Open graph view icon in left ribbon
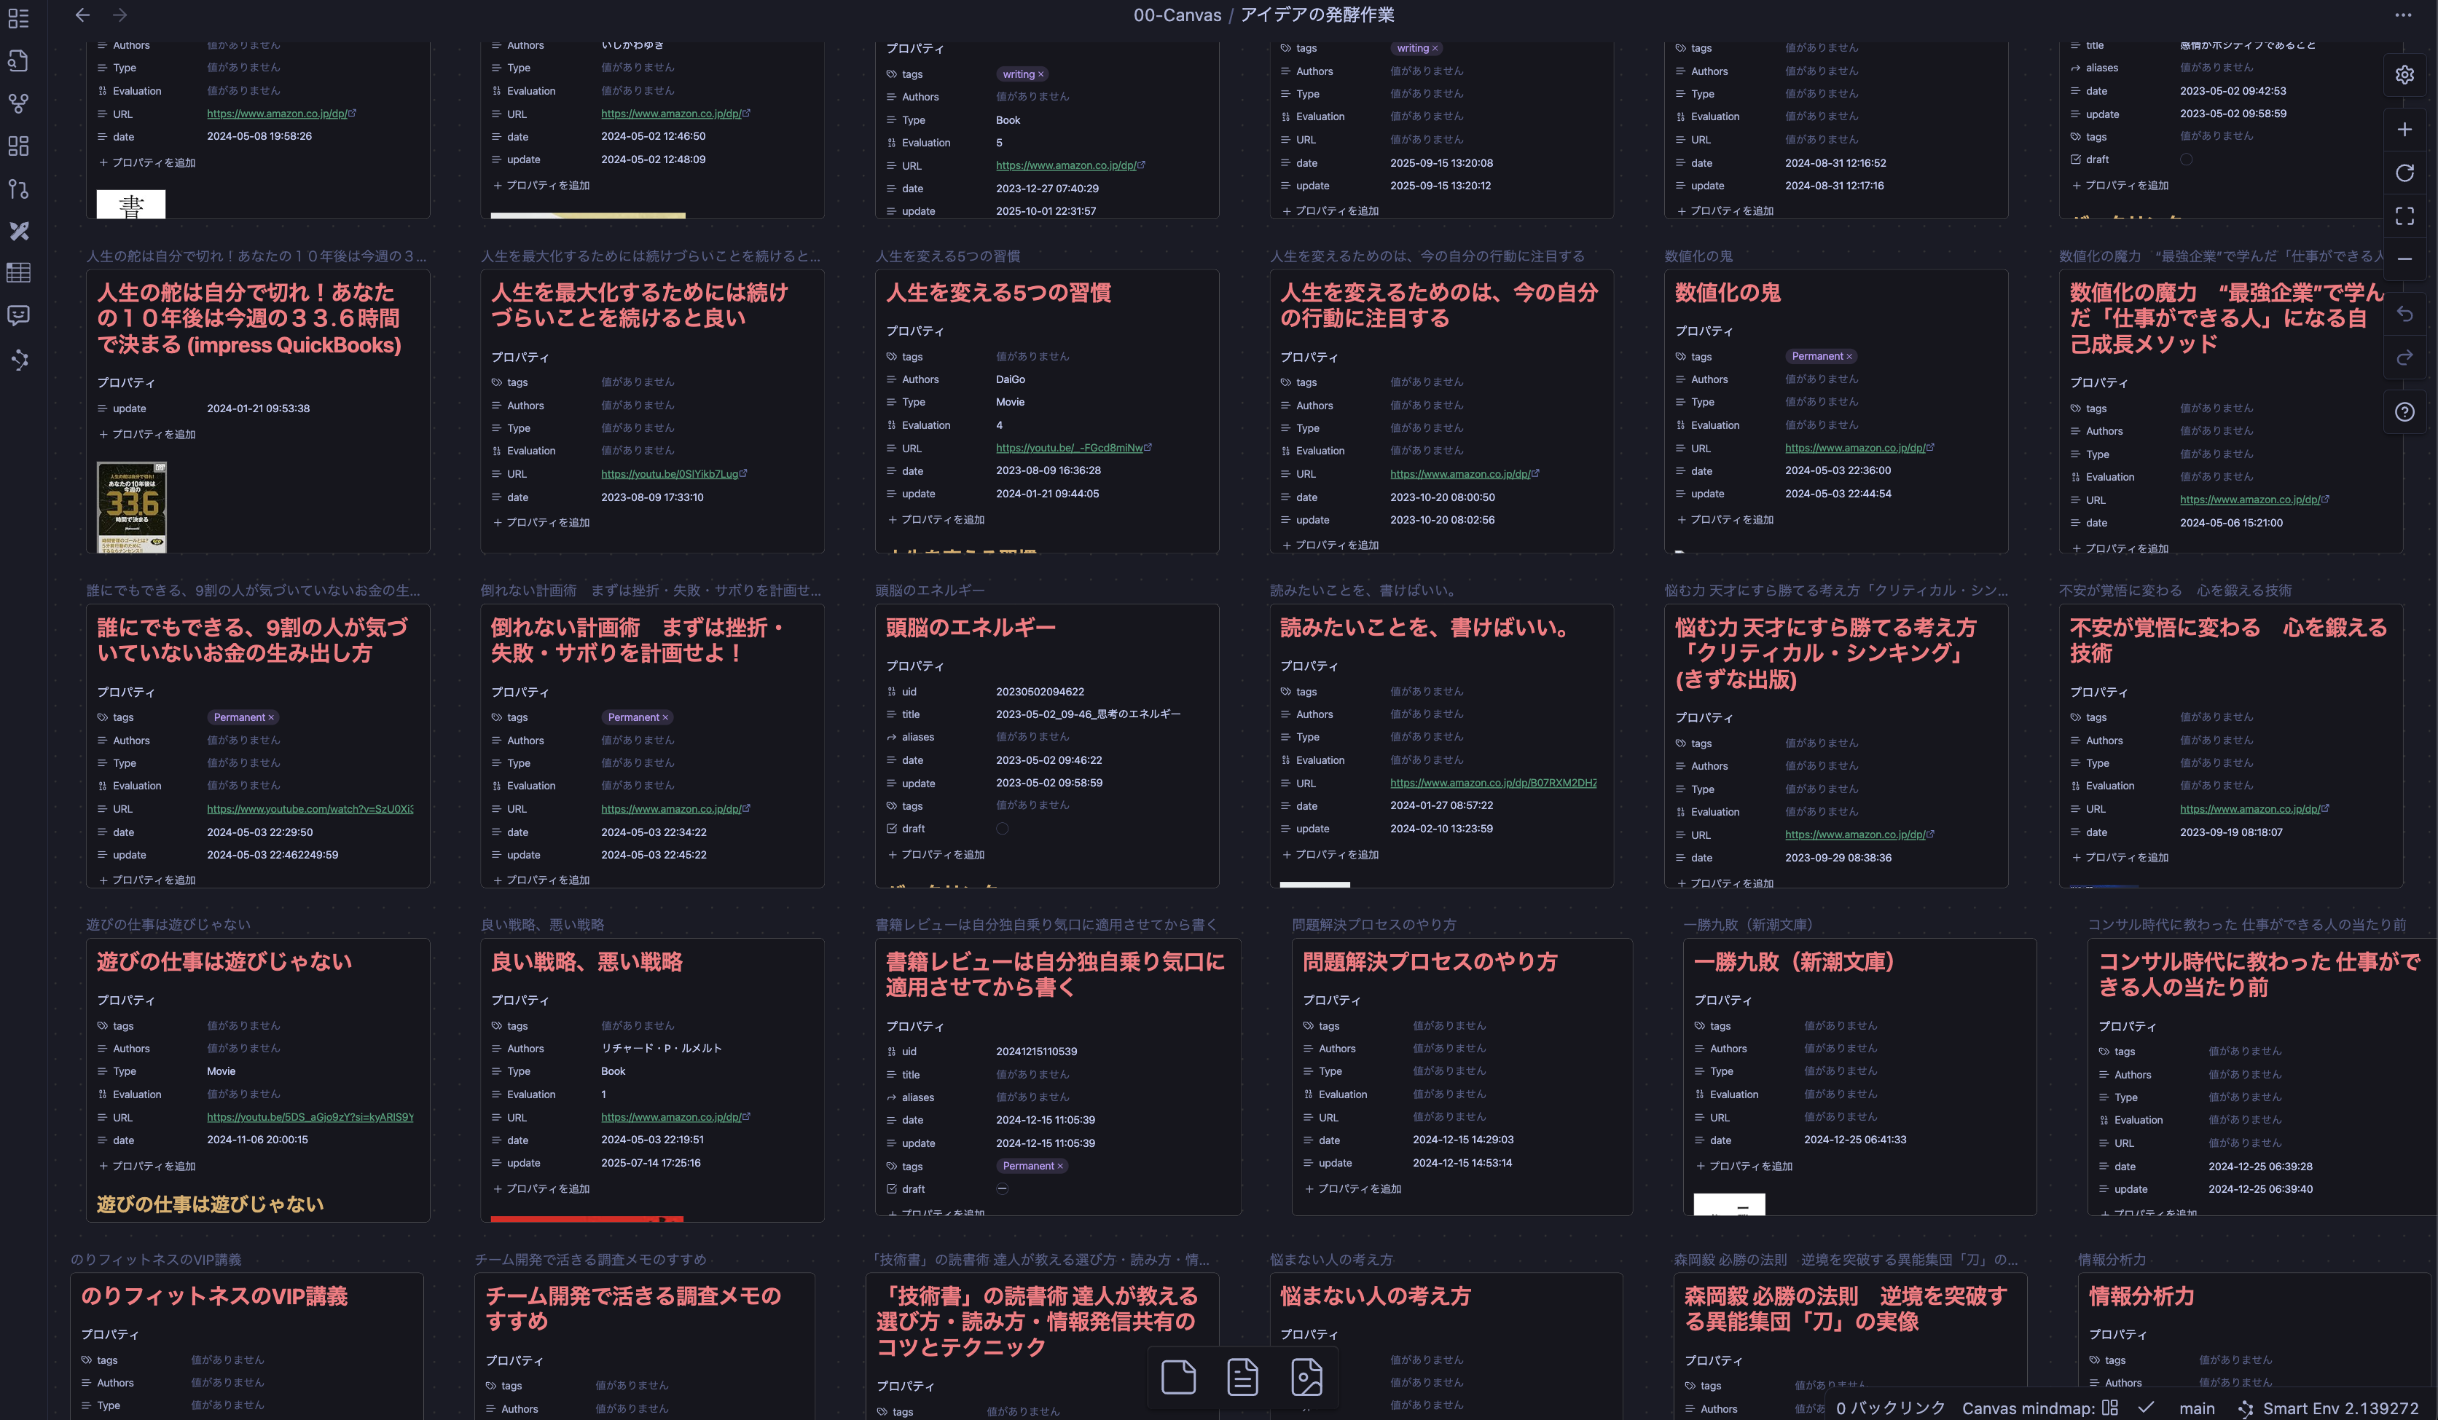Image resolution: width=2438 pixels, height=1420 pixels. click(x=18, y=103)
